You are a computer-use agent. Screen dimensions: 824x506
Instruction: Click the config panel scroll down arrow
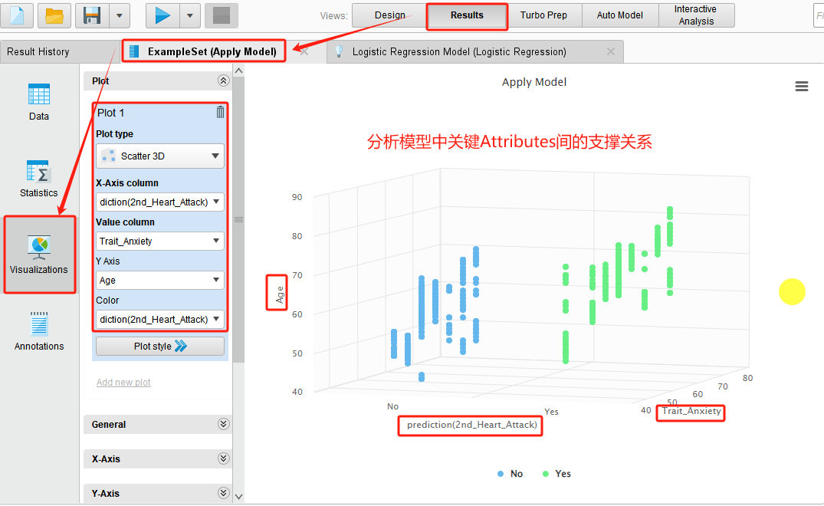[238, 496]
